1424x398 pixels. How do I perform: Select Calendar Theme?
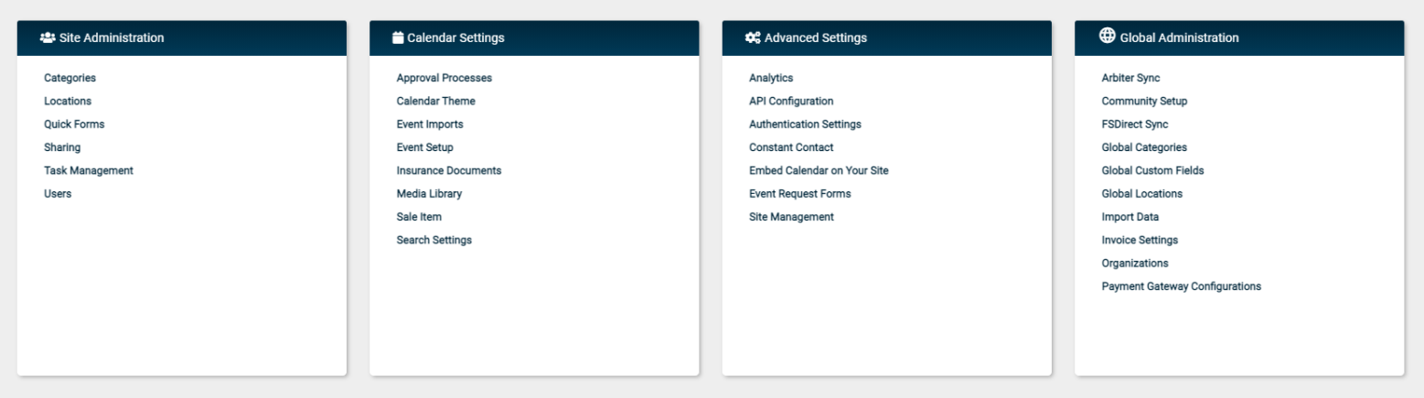coord(436,102)
